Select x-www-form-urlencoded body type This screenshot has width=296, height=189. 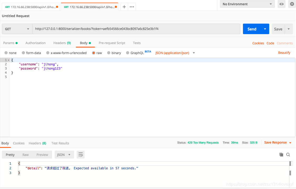[48, 53]
